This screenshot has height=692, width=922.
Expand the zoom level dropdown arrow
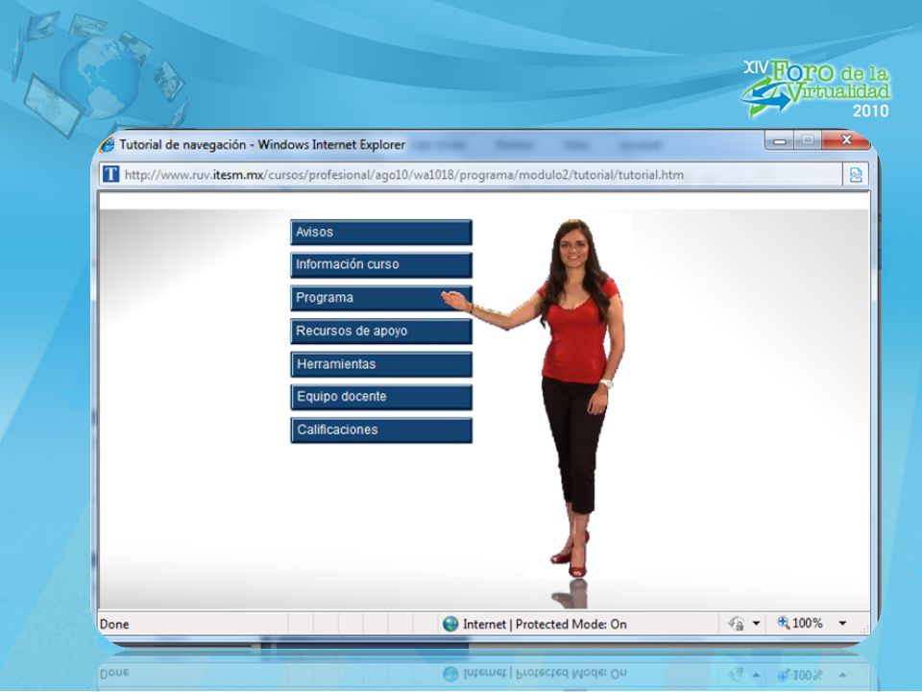point(842,623)
